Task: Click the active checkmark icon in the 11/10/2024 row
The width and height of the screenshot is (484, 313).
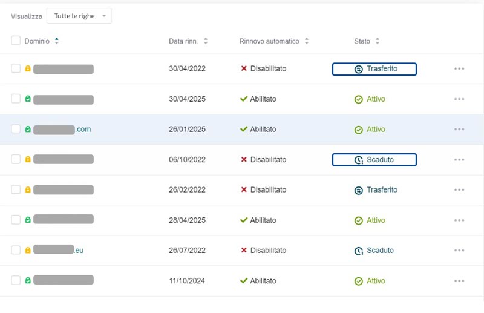Action: [358, 282]
